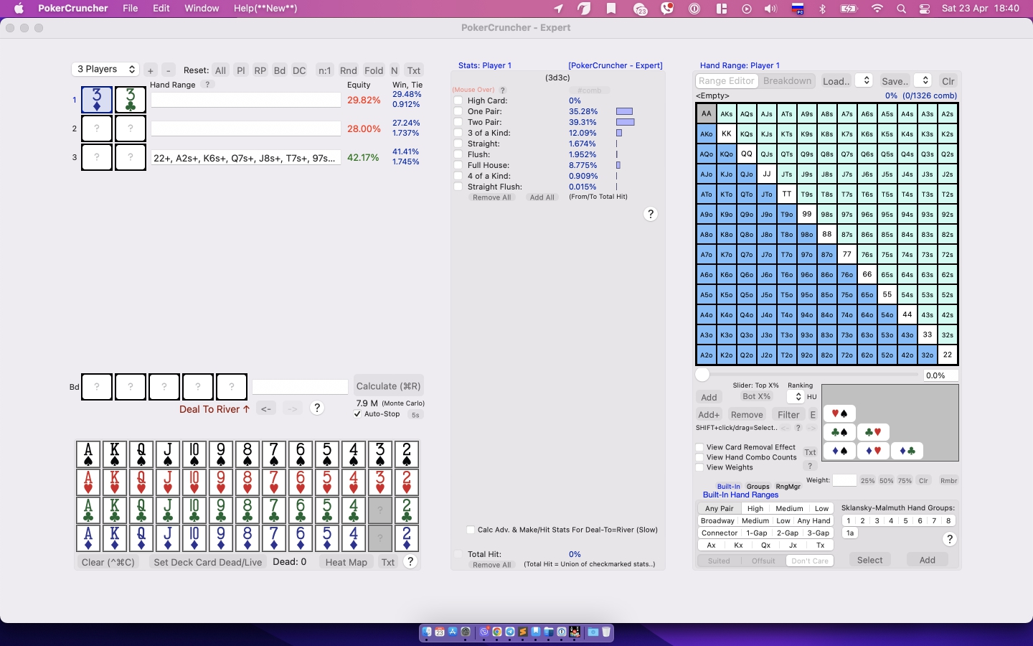The height and width of the screenshot is (646, 1033).
Task: Switch to the Breakdown tab
Action: coord(788,81)
